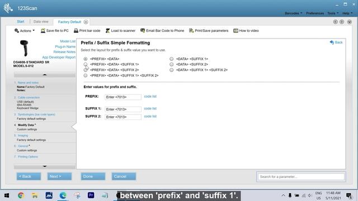Click the Done button
358x201 pixels.
(93, 176)
